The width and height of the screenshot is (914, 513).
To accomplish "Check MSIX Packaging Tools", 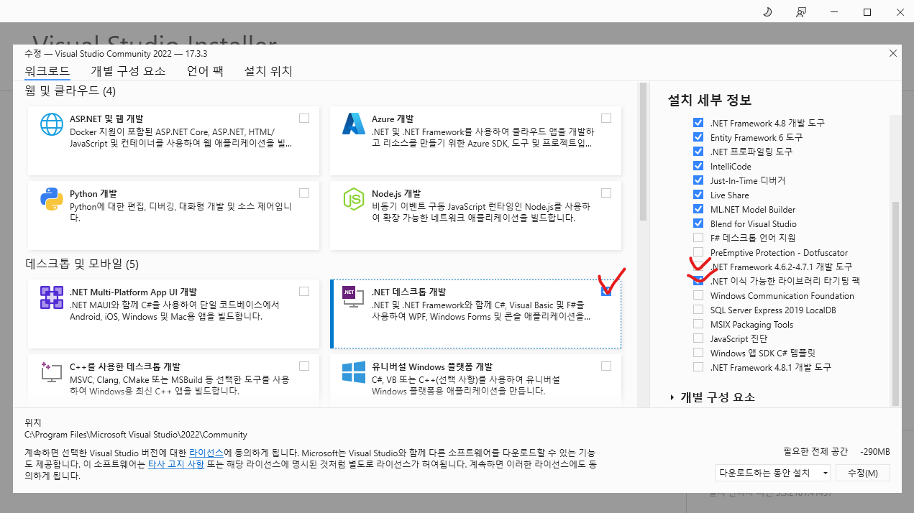I will [x=698, y=324].
